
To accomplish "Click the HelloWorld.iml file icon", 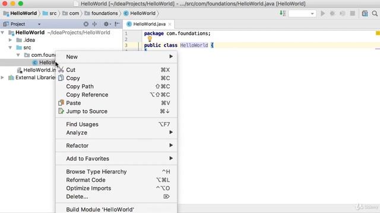I will pyautogui.click(x=20, y=70).
